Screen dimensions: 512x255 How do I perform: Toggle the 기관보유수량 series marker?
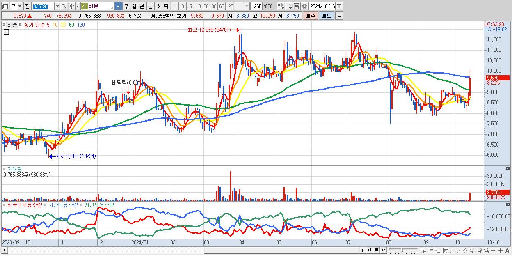click(46, 205)
